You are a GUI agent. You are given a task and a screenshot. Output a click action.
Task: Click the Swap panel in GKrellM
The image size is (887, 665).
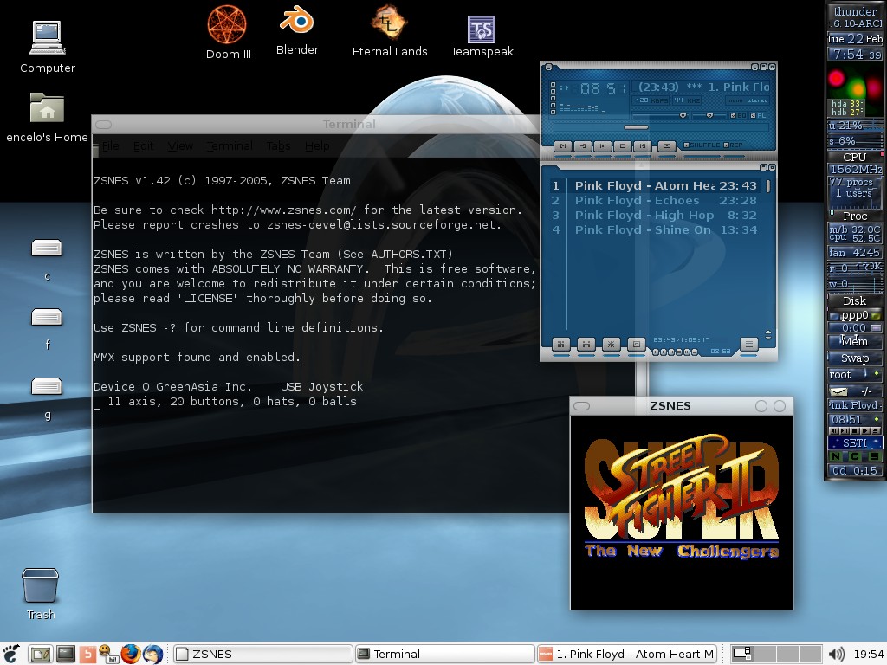click(x=854, y=358)
